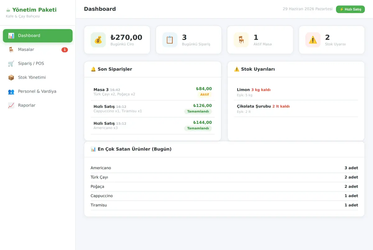Click the Limon stock alert name
The image size is (373, 250).
[243, 90]
